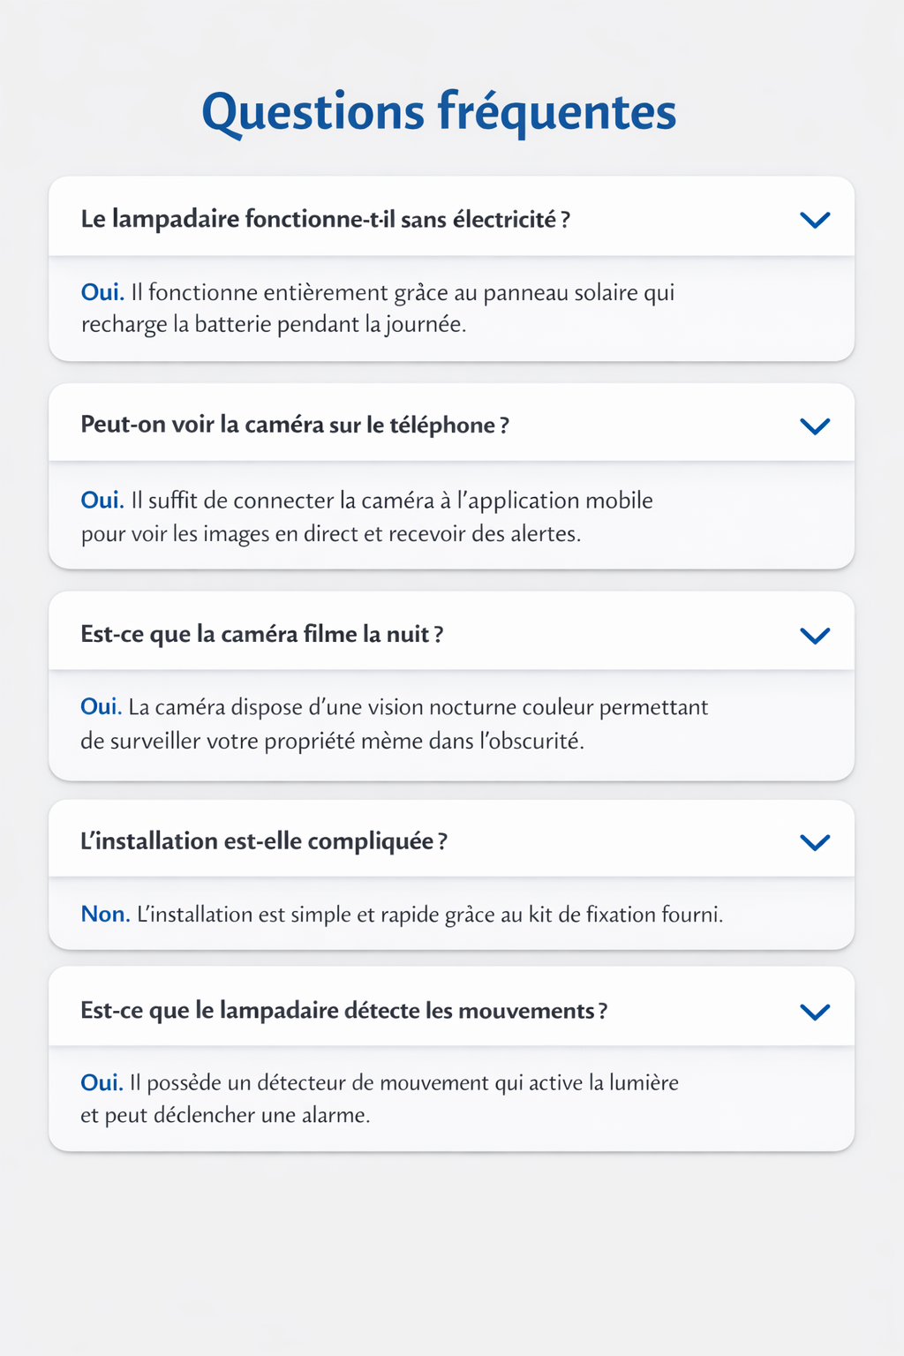Click the chevron for 'détecte les mouvements' question
This screenshot has width=904, height=1356.
814,1012
